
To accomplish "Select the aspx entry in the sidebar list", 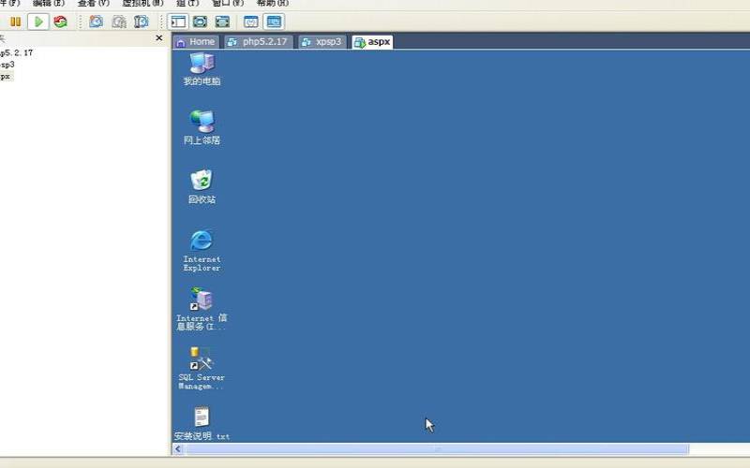I will click(x=6, y=77).
